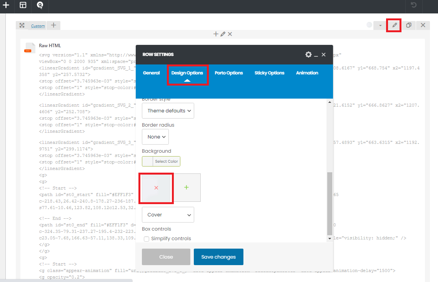This screenshot has width=438, height=282.
Task: Click the row drag/expand handle icon
Action: pyautogui.click(x=22, y=25)
